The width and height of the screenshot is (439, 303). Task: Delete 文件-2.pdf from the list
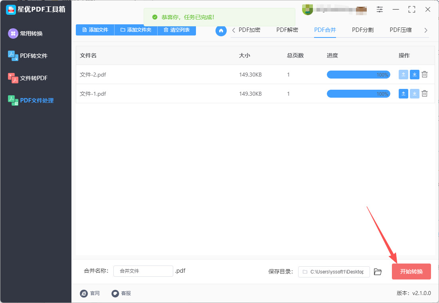pyautogui.click(x=425, y=75)
